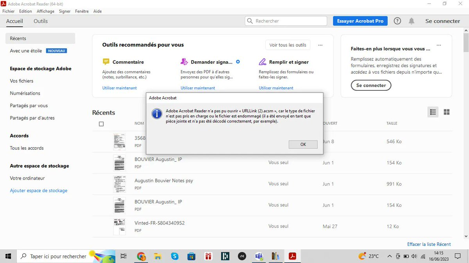
Task: Click Voir tous les outils
Action: pyautogui.click(x=288, y=45)
